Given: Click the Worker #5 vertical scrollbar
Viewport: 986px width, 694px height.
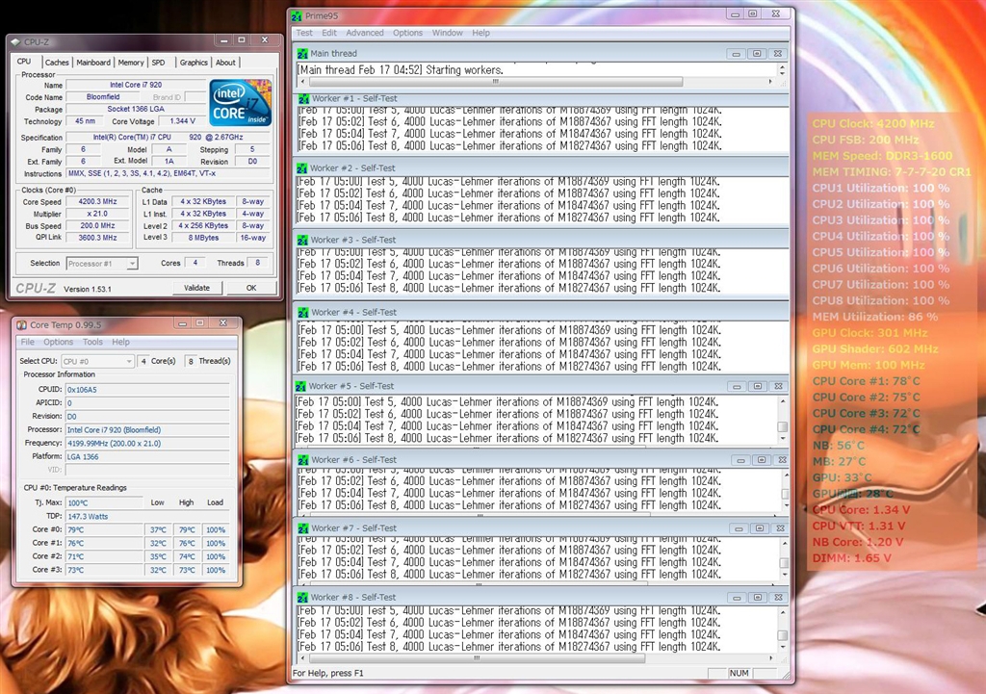Looking at the screenshot, I should 783,420.
